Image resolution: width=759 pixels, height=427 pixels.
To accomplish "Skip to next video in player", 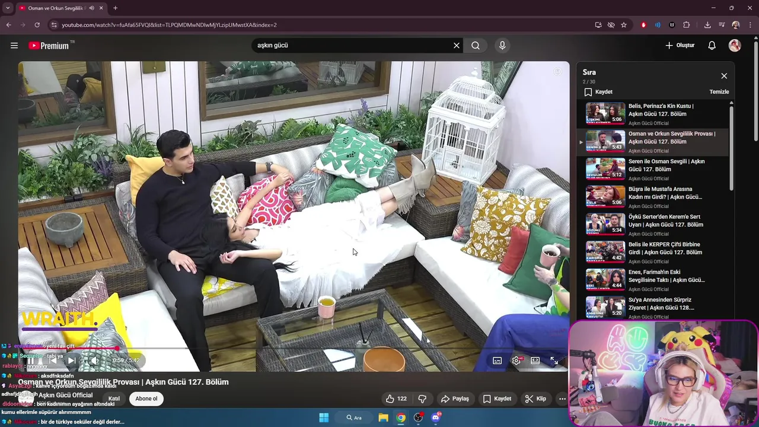I will [x=71, y=360].
